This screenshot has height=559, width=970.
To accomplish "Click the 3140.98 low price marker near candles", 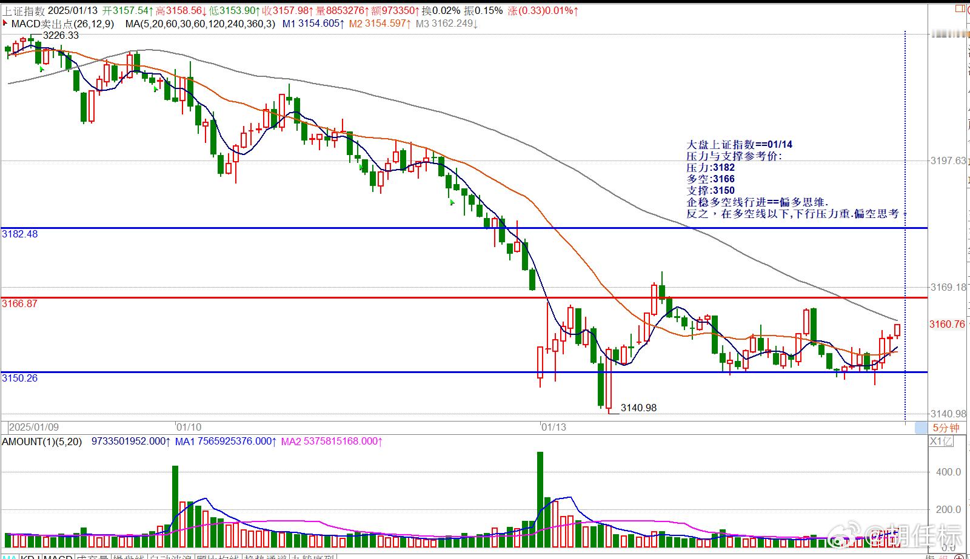I will pyautogui.click(x=638, y=408).
